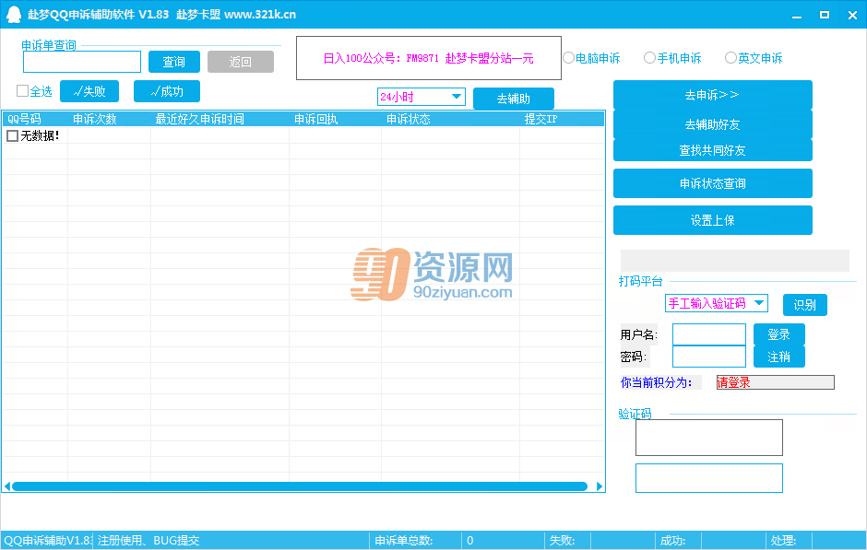Click the 处理 counter in status bar
The width and height of the screenshot is (867, 550).
[x=783, y=541]
